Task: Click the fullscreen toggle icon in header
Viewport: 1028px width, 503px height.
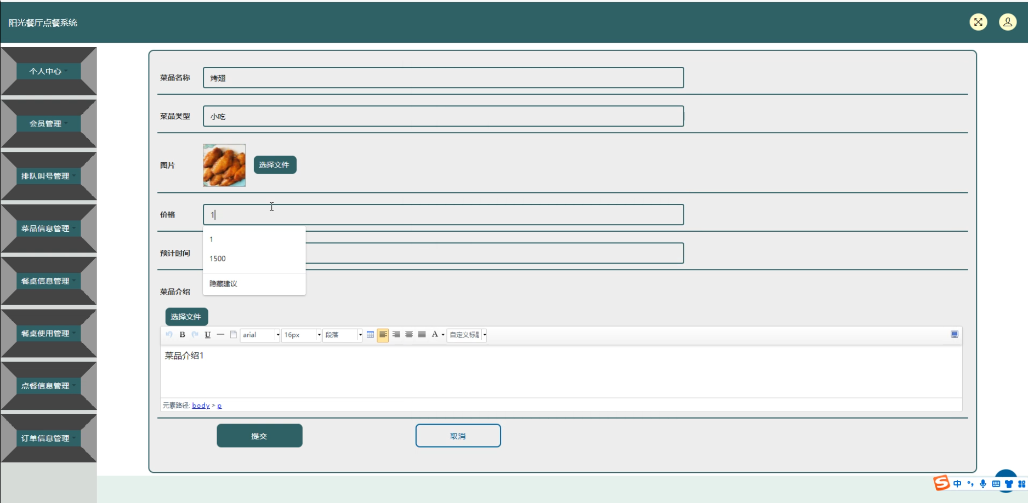Action: coord(978,22)
